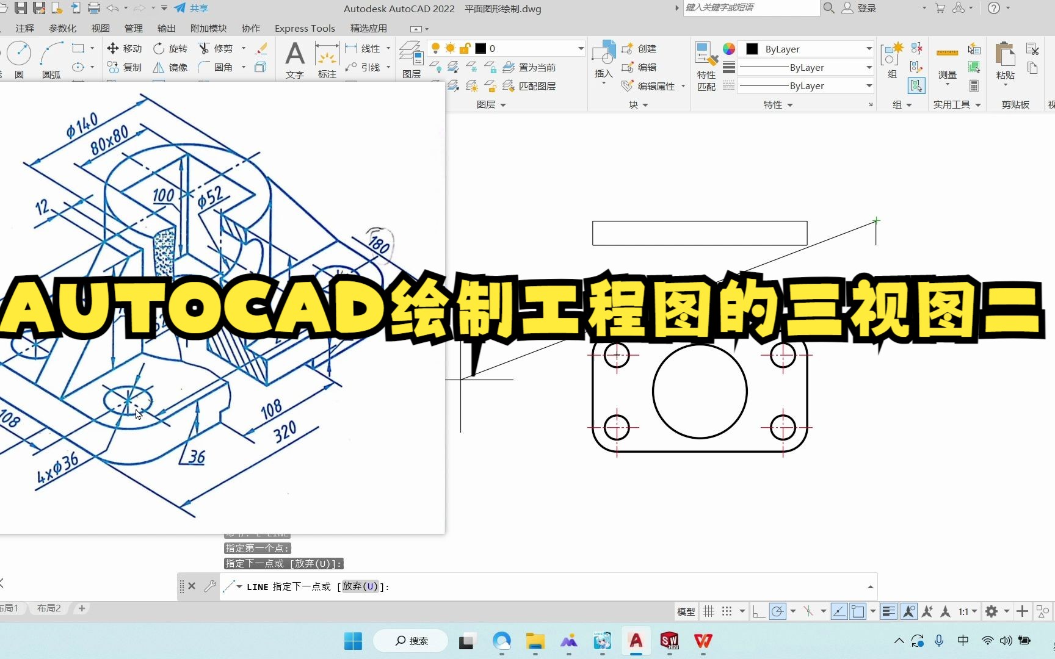
Task: Click the Print icon in quick access toolbar
Action: (x=94, y=8)
